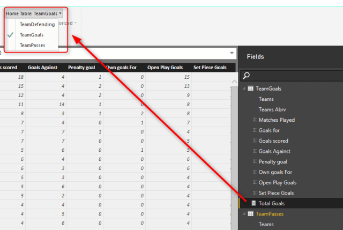Collapse the TeamPasses table in Fields
This screenshot has height=230, width=343.
click(244, 214)
